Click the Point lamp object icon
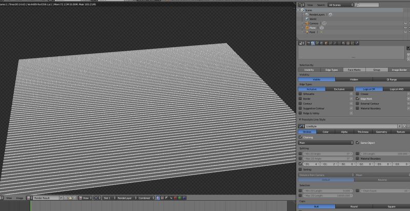410x211 pixels. [307, 32]
